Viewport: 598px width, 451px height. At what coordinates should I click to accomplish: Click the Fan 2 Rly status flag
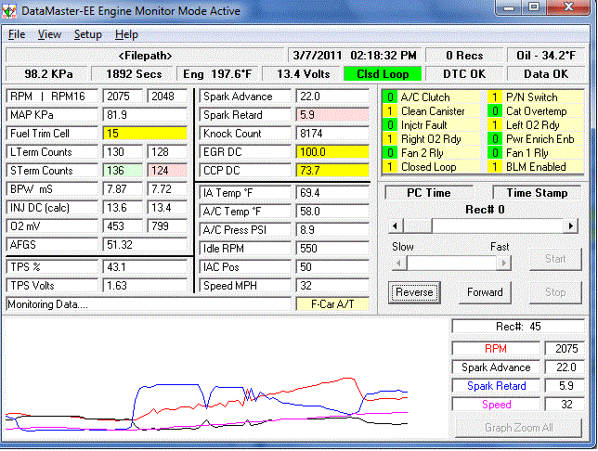pos(430,153)
